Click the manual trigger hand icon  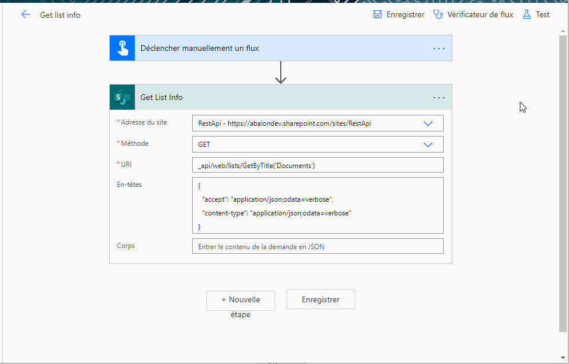[122, 48]
